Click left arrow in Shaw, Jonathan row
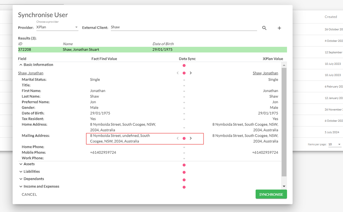The height and width of the screenshot is (212, 343). 178,73
